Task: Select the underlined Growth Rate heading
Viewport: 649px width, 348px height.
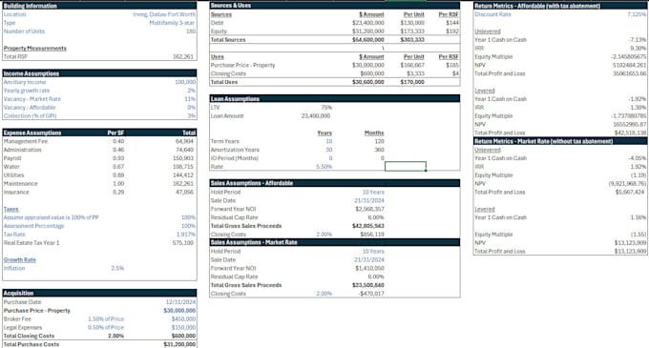Action: pyautogui.click(x=20, y=260)
